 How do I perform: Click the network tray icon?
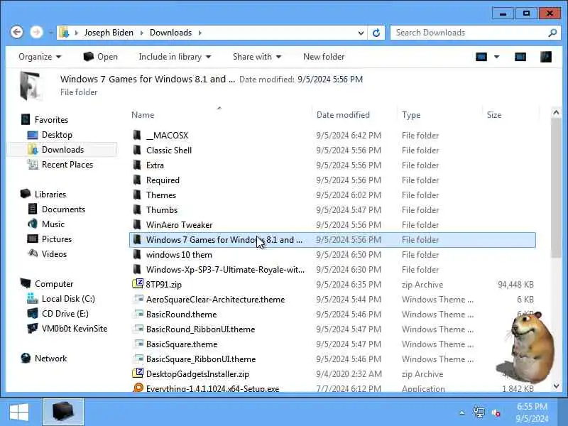click(479, 413)
